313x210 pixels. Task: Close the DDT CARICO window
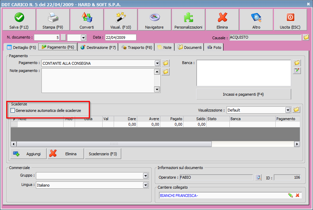[309, 4]
